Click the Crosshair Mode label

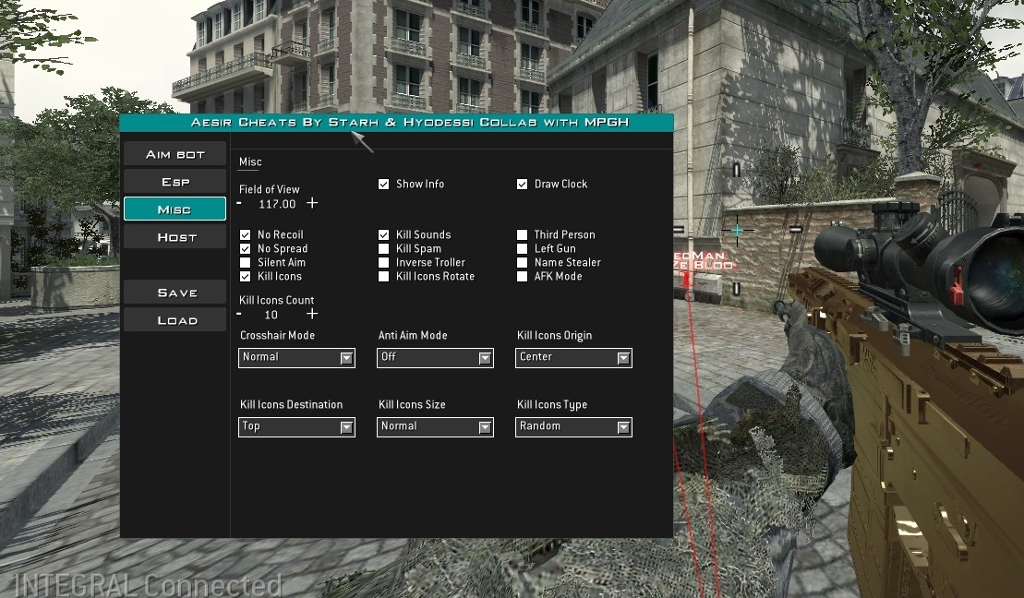[278, 336]
